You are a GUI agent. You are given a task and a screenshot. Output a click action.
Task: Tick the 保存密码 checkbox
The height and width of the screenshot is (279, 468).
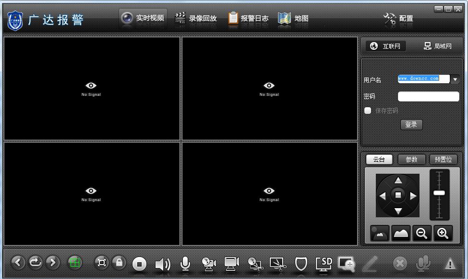(x=368, y=111)
